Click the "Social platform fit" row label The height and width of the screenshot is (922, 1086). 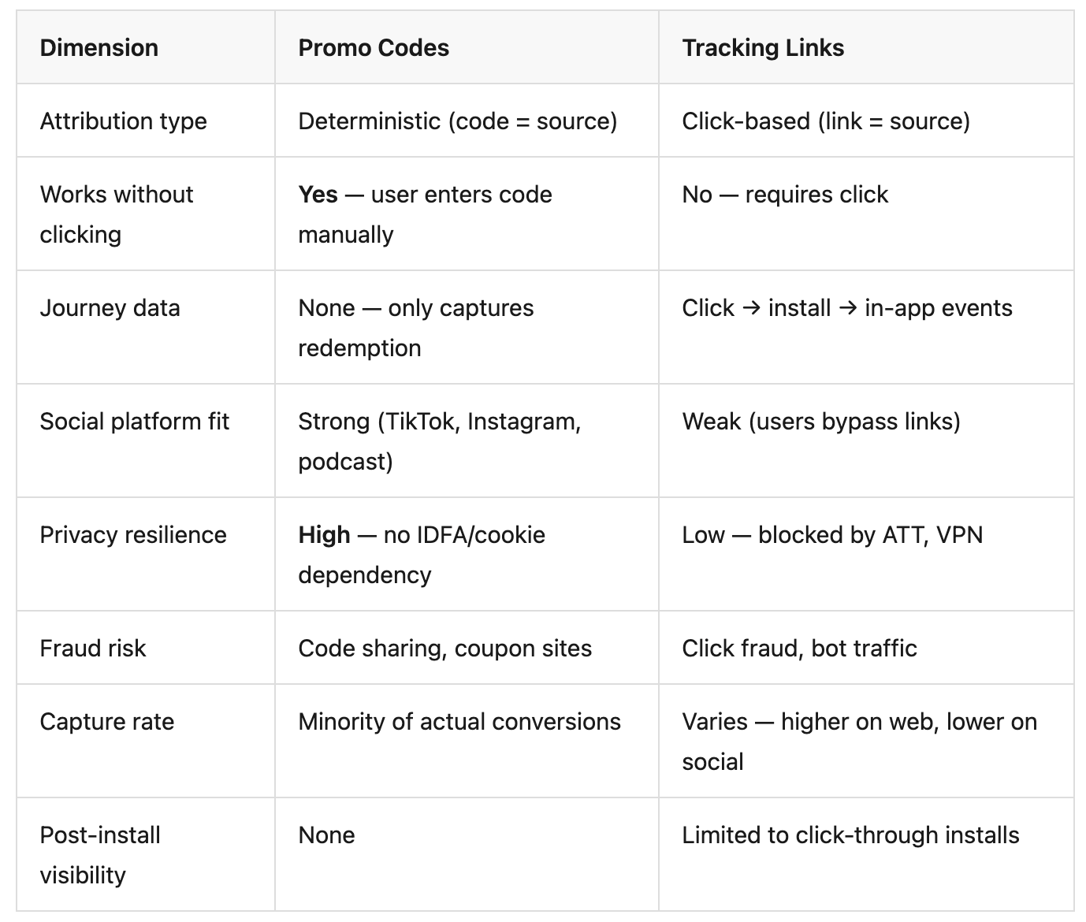coord(135,422)
